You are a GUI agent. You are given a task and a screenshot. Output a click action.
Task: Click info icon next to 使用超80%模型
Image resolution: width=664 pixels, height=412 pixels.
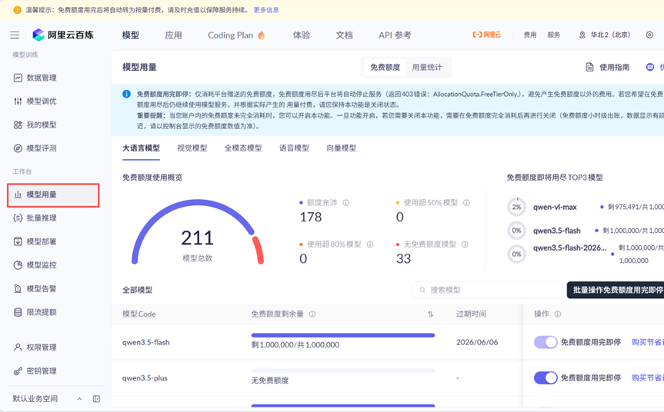[x=369, y=244]
